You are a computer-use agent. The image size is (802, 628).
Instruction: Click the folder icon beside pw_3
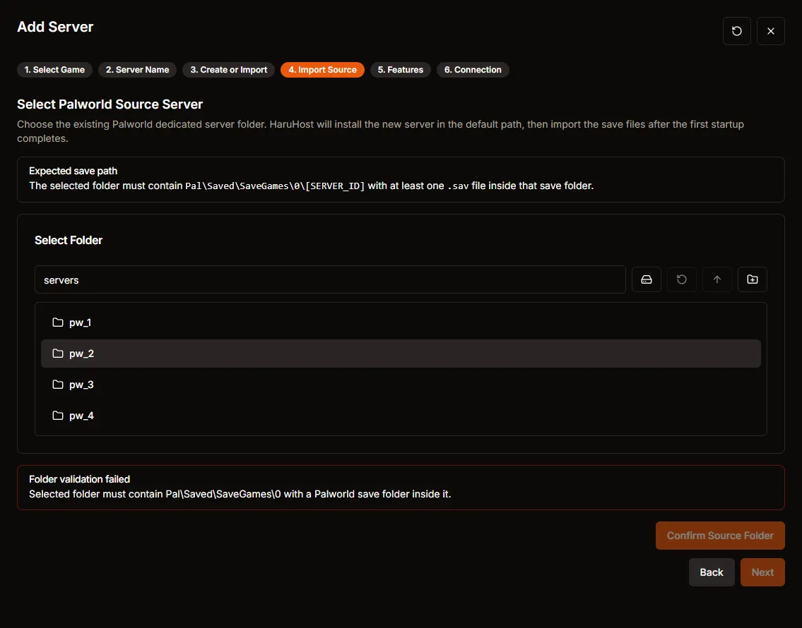click(57, 384)
